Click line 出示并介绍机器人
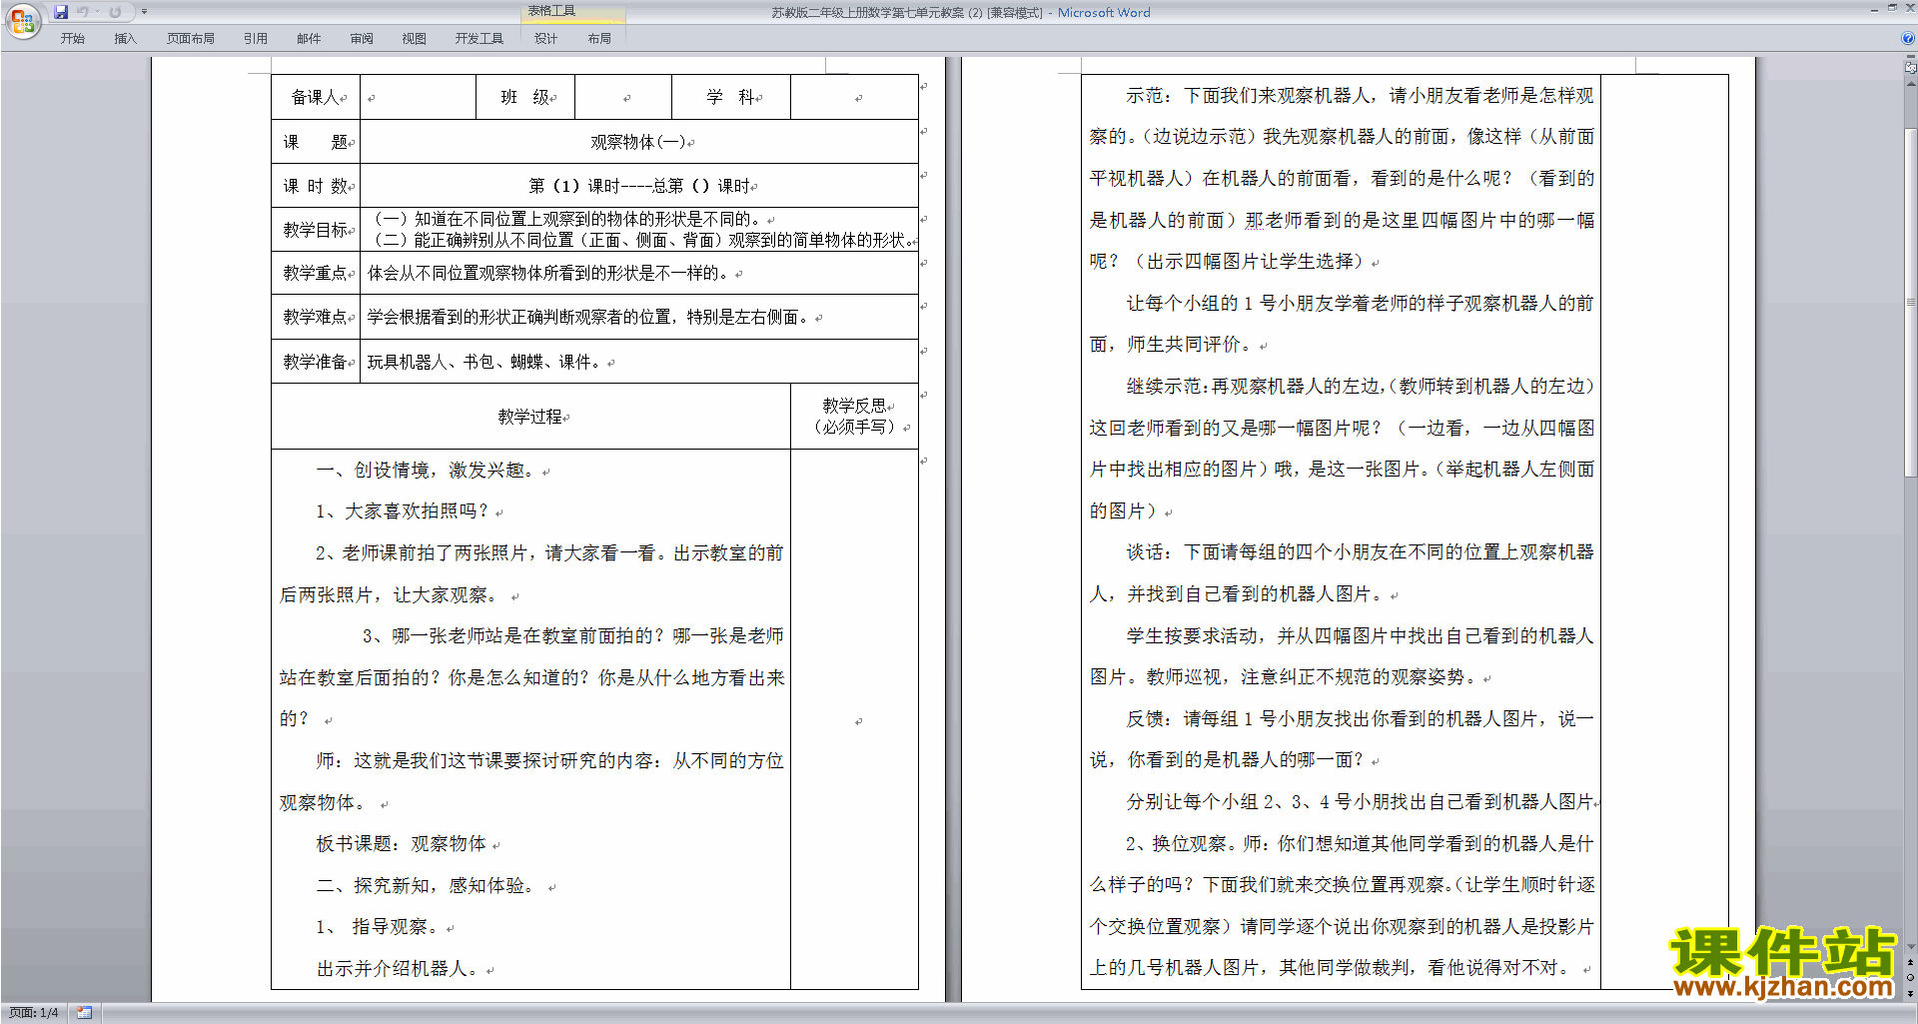Screen dimensions: 1918x1024 pyautogui.click(x=398, y=969)
